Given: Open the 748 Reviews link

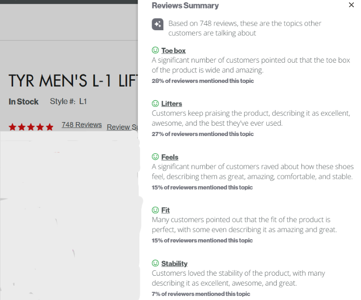Looking at the screenshot, I should coord(82,125).
